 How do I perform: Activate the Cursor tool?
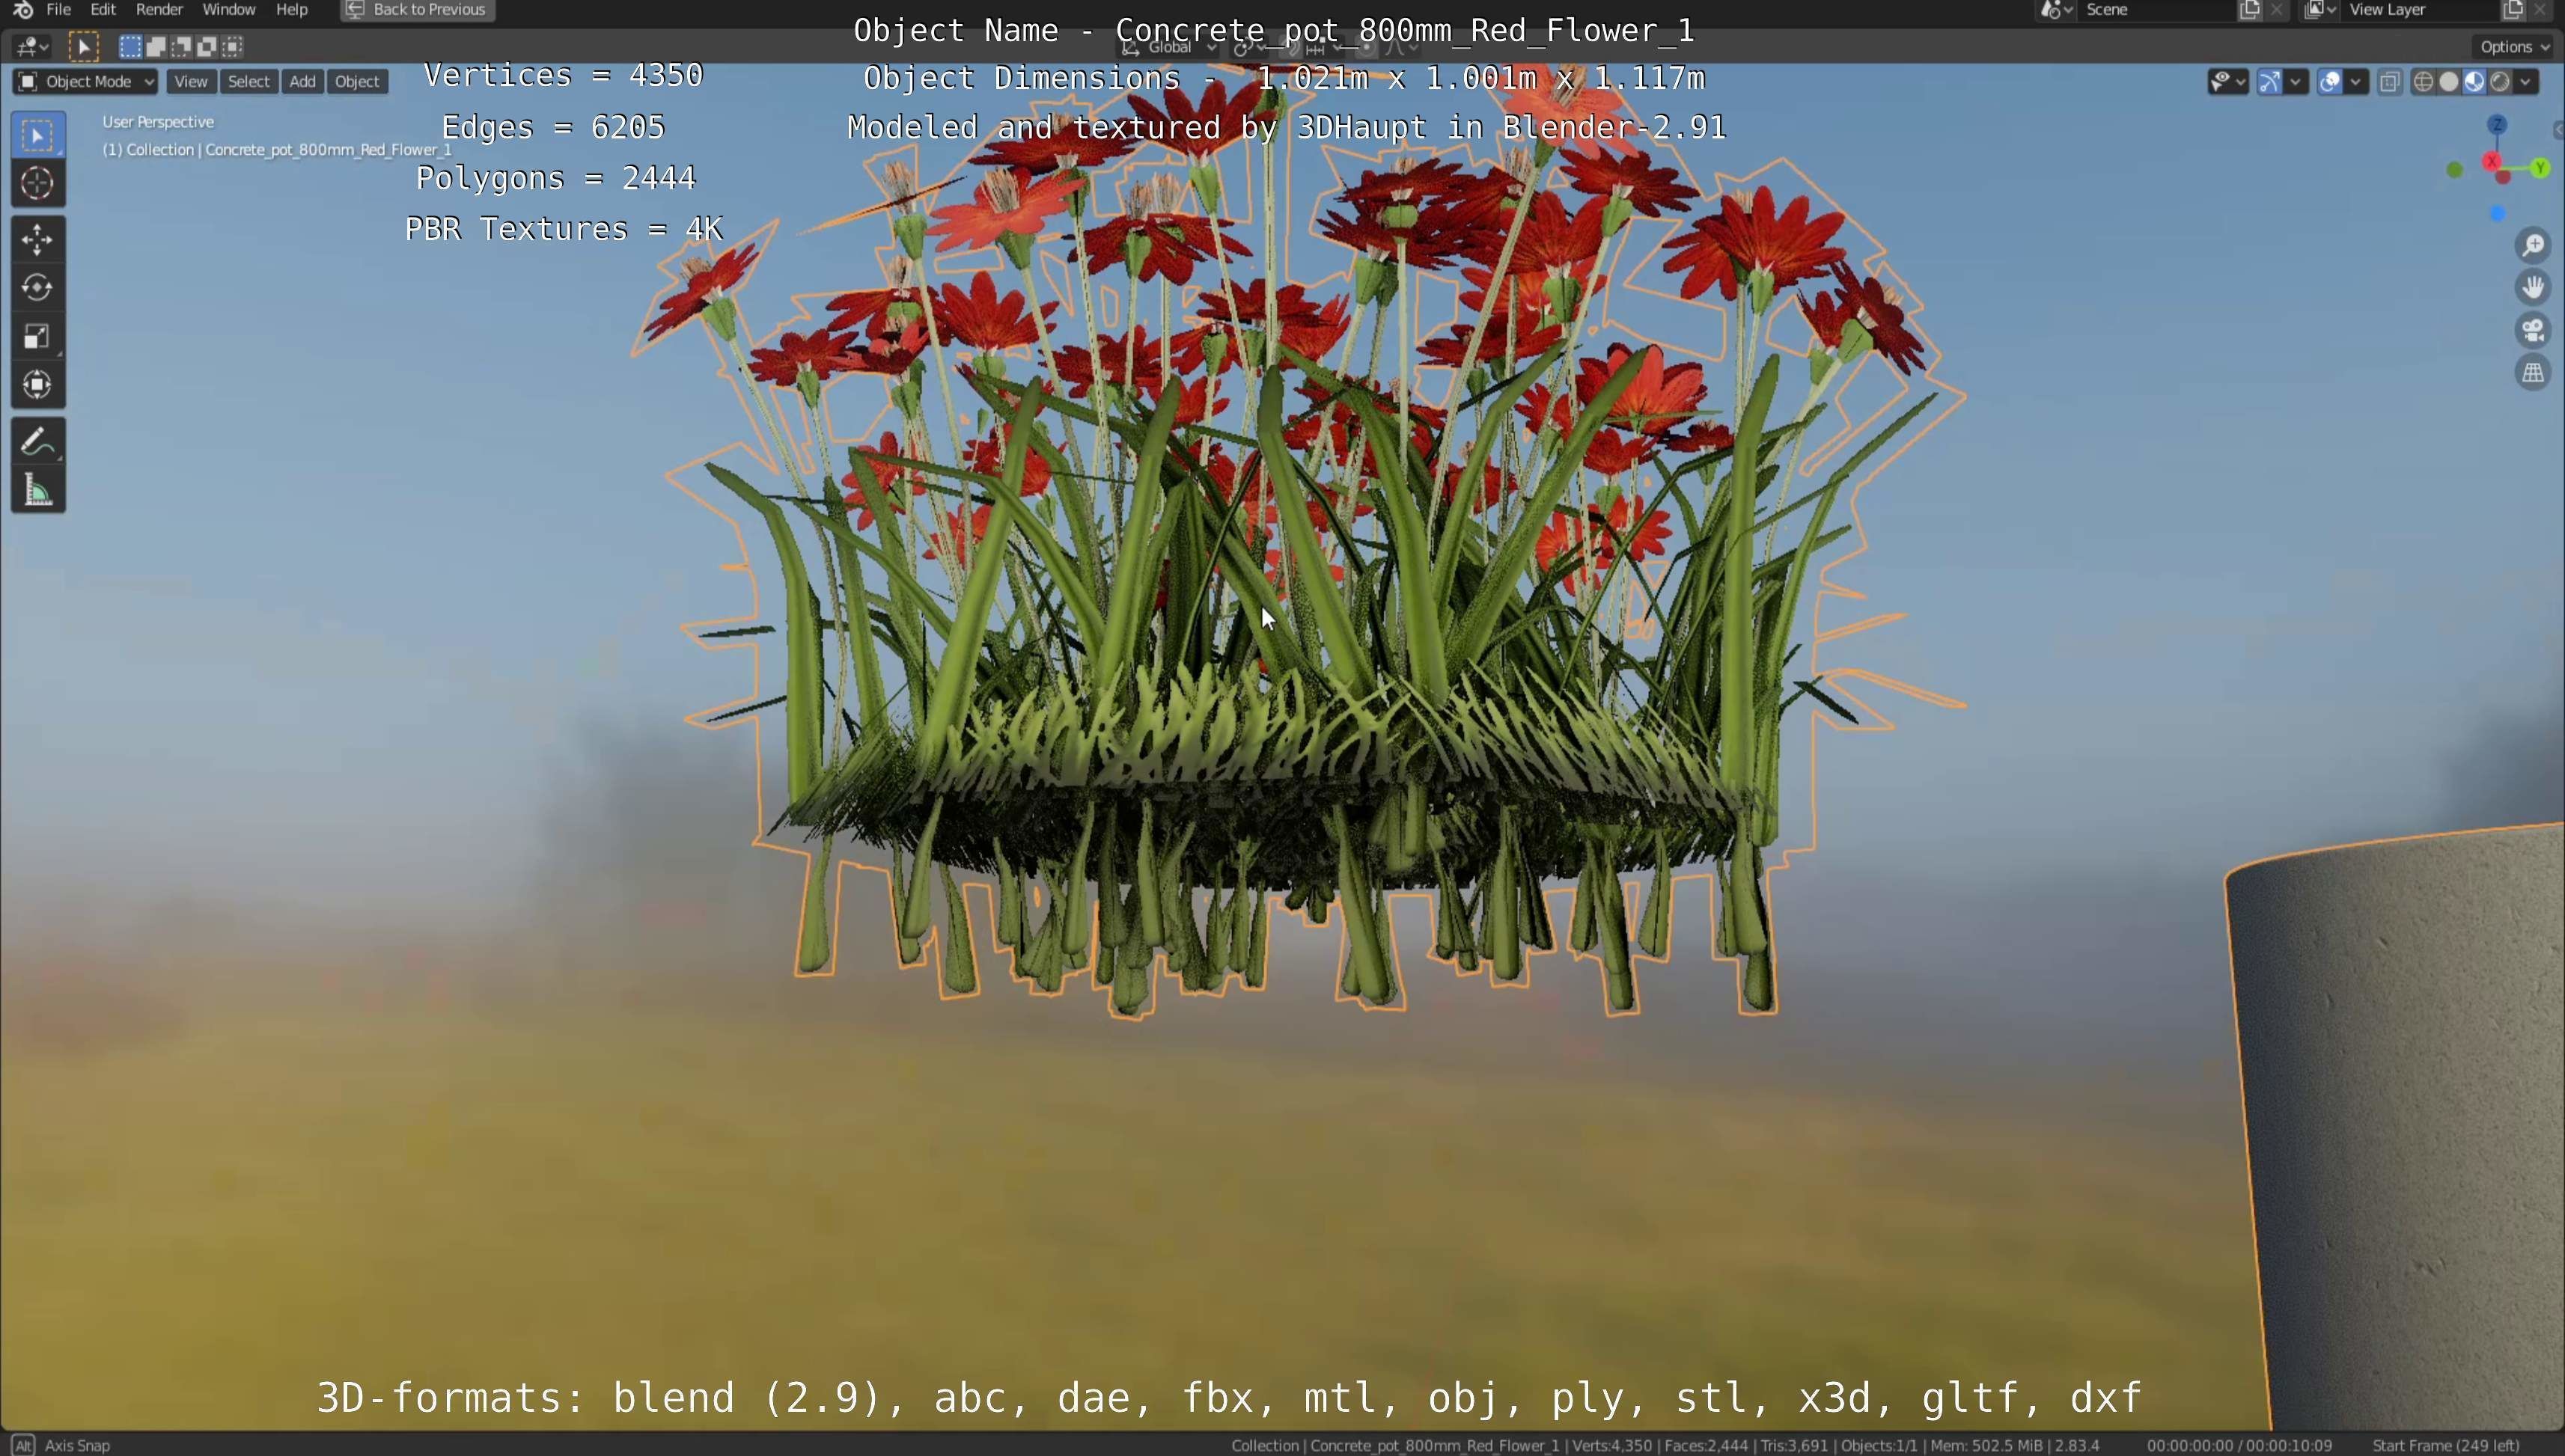tap(38, 183)
